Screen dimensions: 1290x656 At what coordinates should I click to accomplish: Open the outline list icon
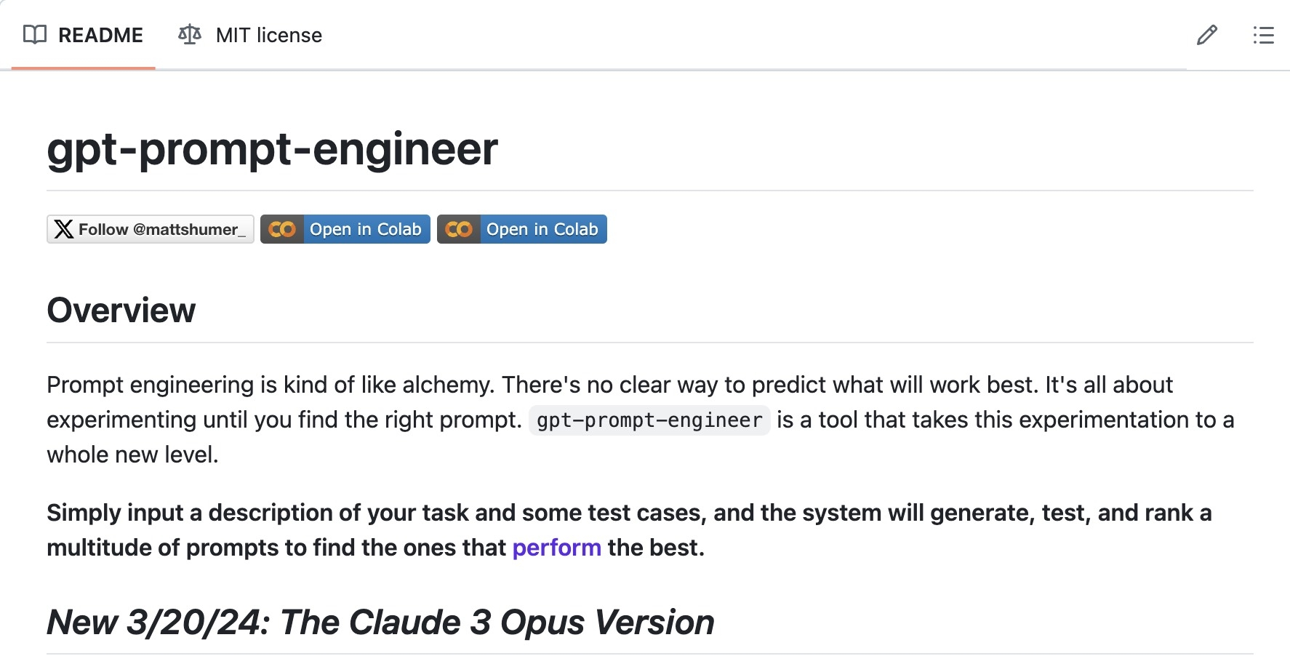tap(1264, 35)
